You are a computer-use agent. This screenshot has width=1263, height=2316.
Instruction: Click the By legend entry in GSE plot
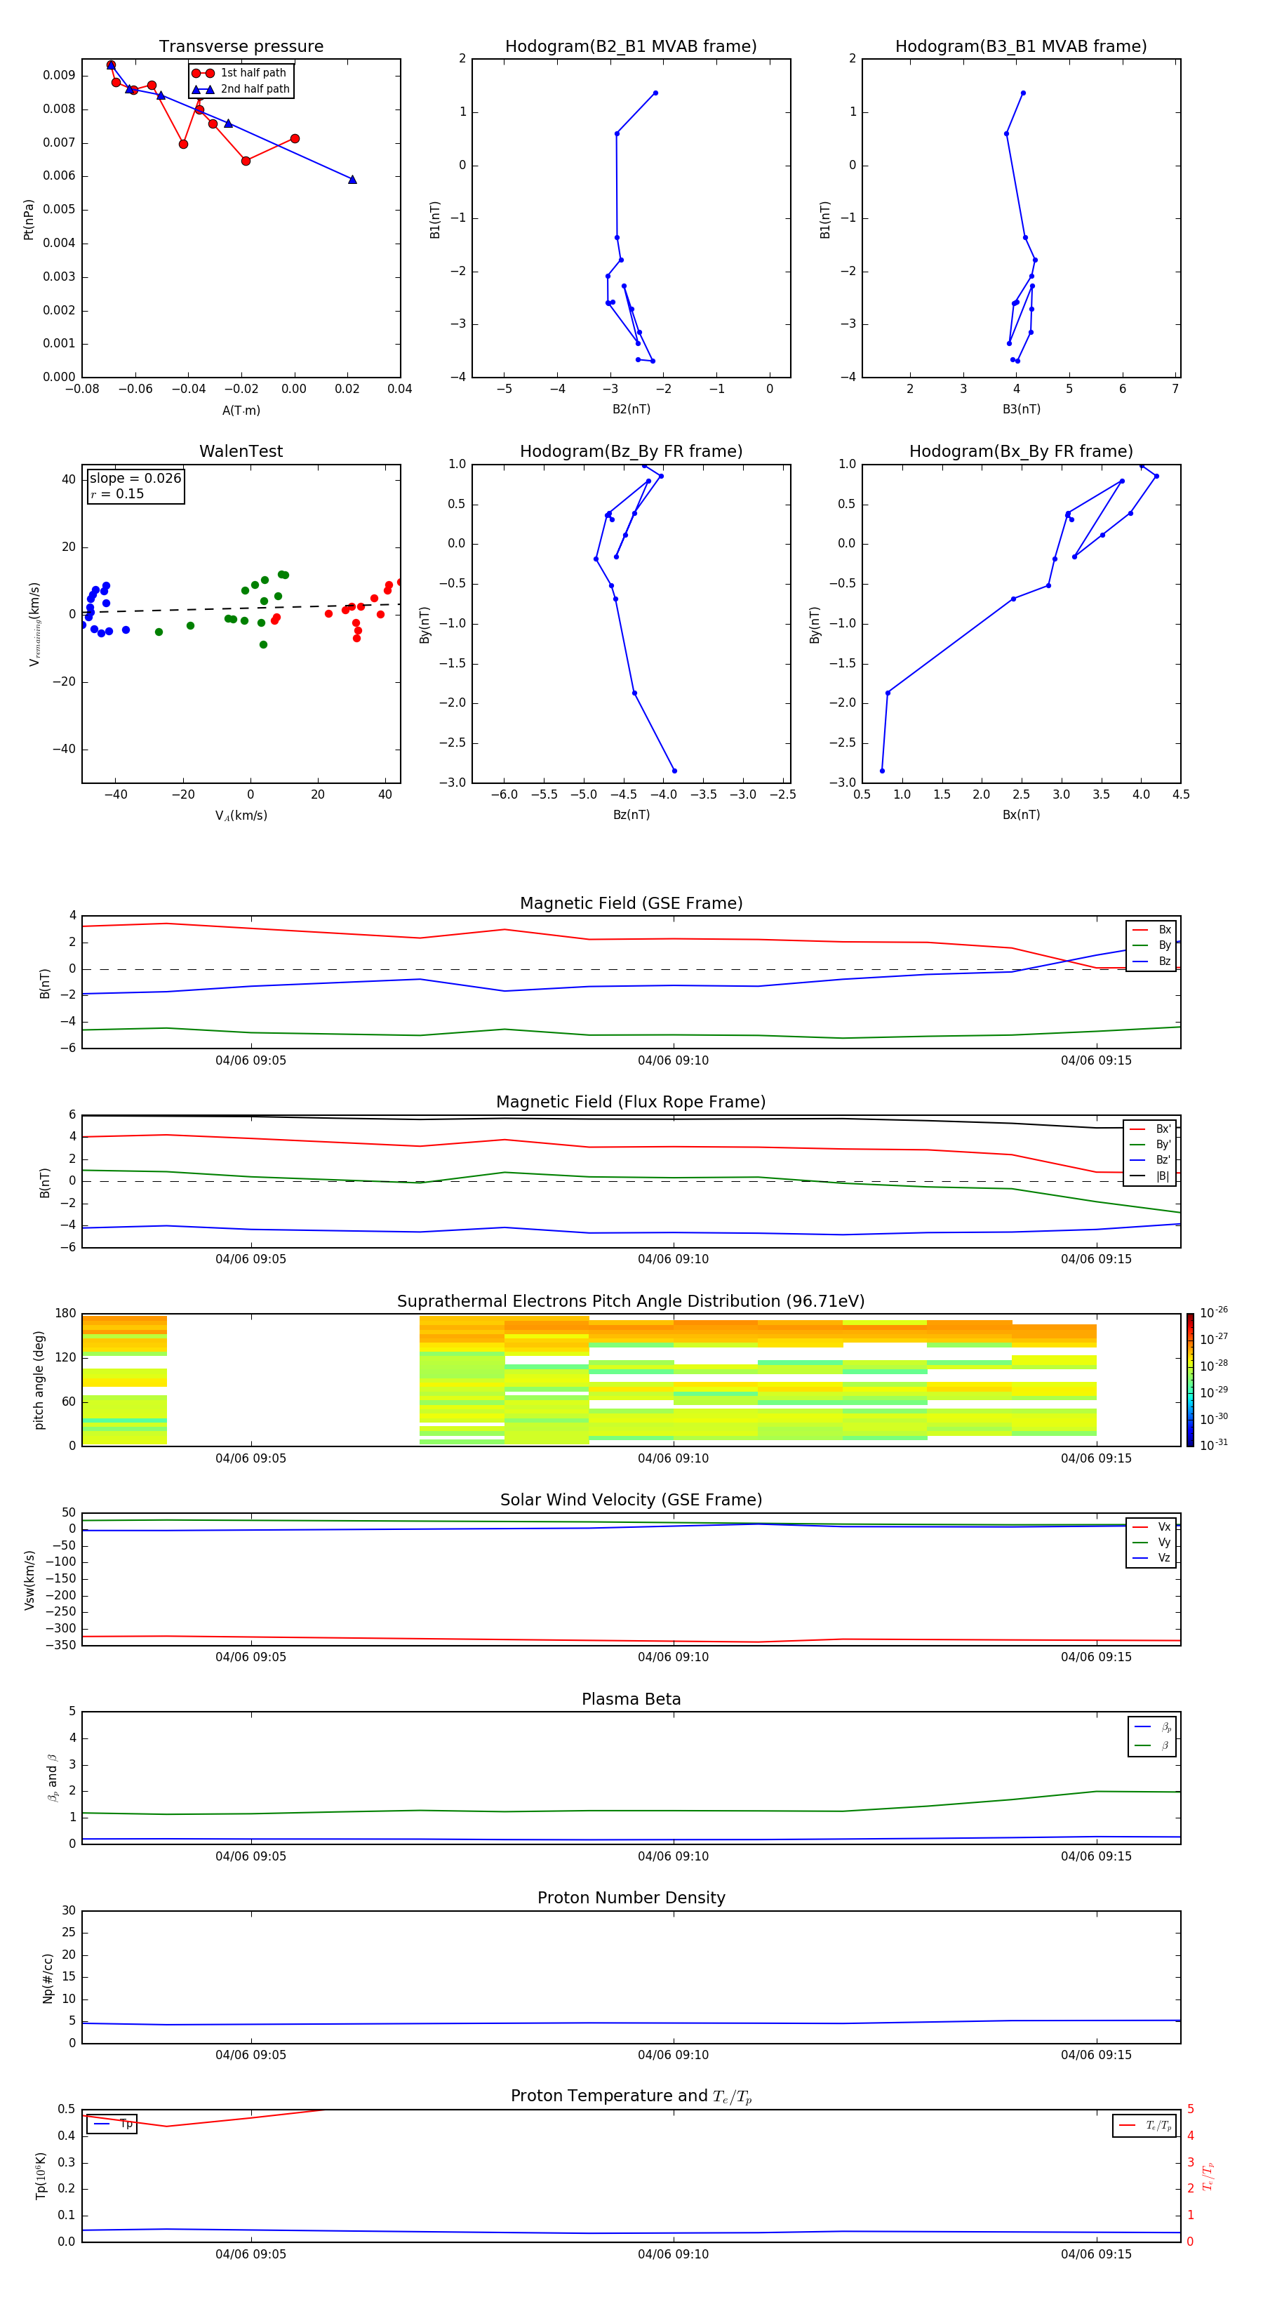1151,945
